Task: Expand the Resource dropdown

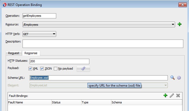Action: pos(173,25)
